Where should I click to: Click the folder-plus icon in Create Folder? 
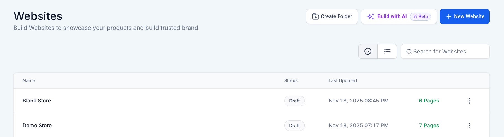coord(316,17)
